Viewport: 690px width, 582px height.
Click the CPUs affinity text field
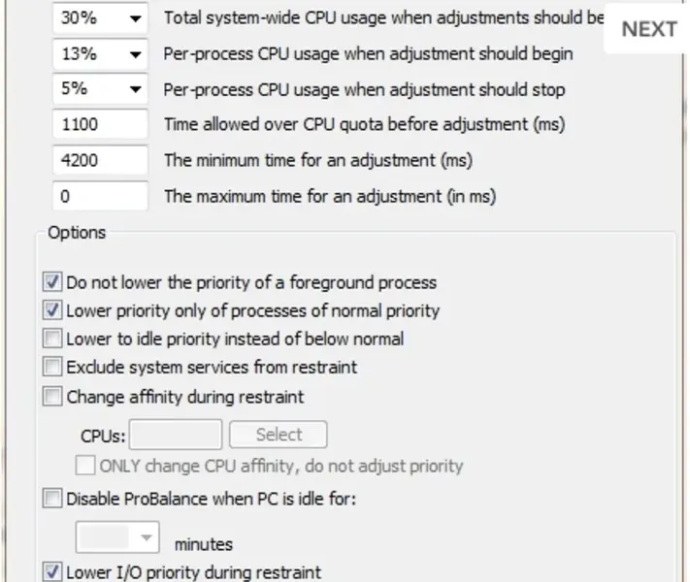(176, 435)
